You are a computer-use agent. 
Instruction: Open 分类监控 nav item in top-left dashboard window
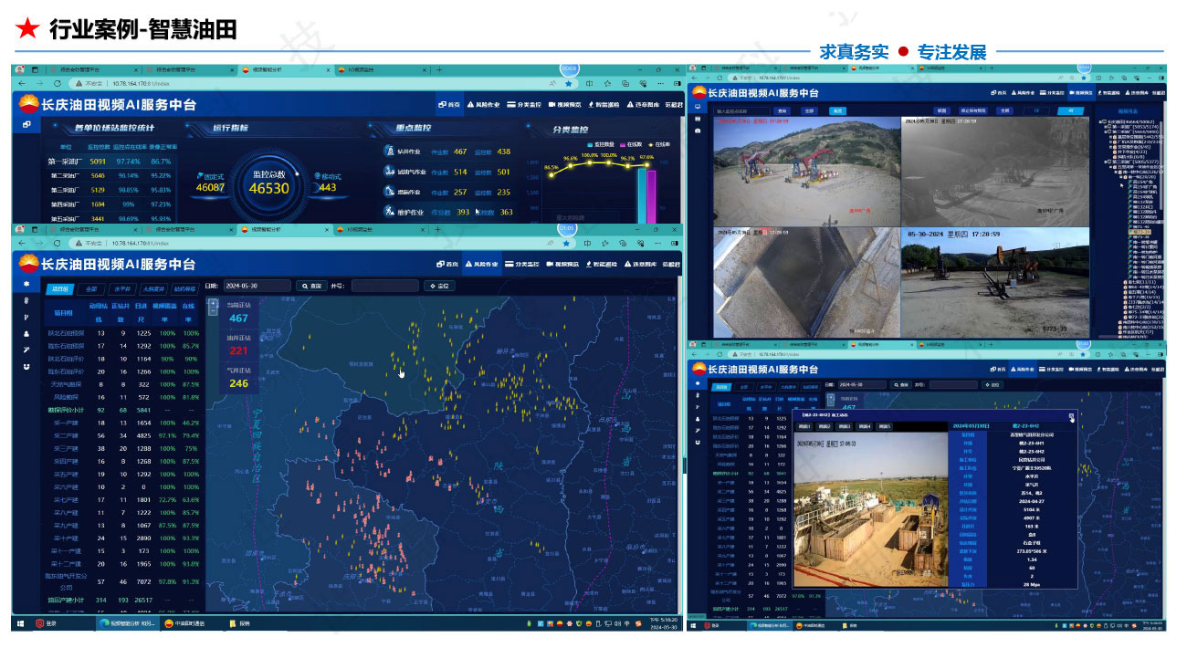pos(522,104)
